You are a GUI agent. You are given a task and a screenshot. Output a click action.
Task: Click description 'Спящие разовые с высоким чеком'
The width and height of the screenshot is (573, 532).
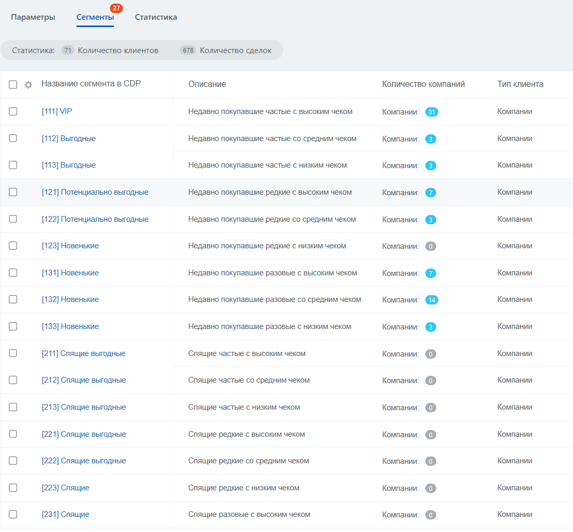point(249,514)
